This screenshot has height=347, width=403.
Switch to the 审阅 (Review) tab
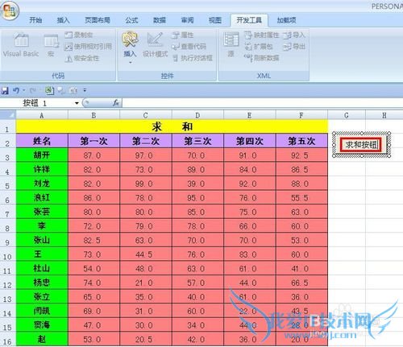(187, 20)
